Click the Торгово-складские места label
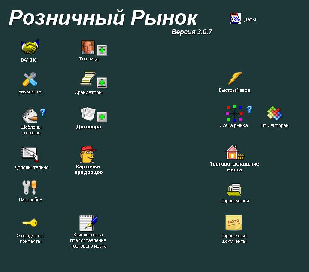Viewport: 309px width, 272px height. [x=234, y=167]
